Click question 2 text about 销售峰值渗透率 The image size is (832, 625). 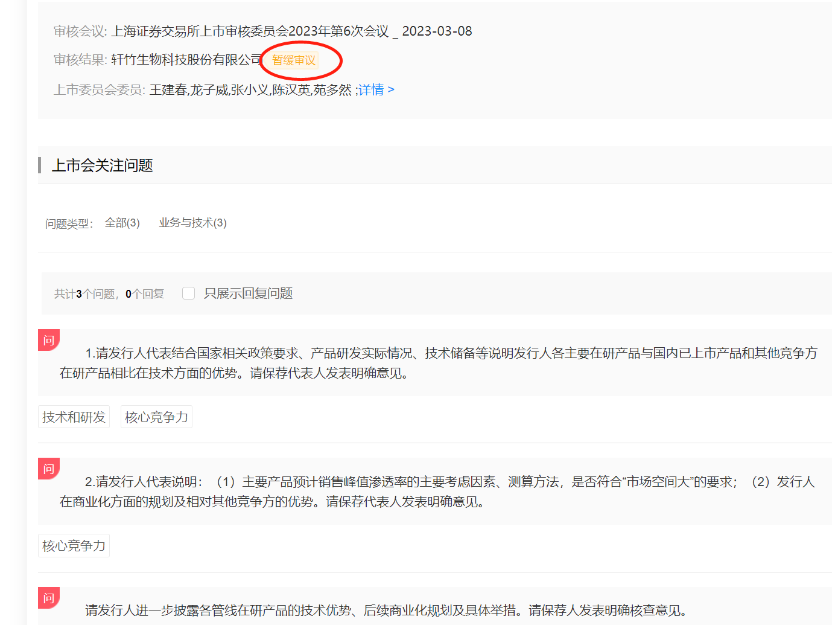click(x=437, y=492)
